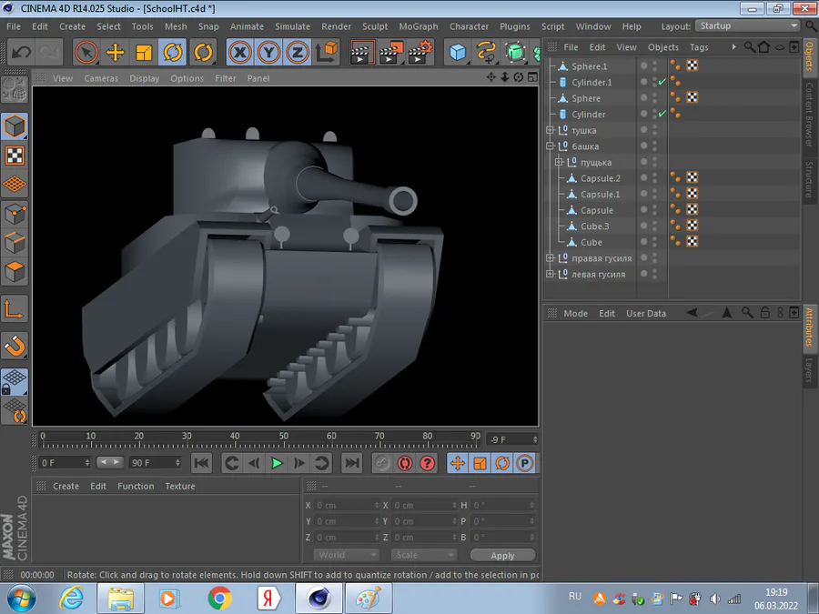This screenshot has height=614, width=819.
Task: Switch to the Content Browser side tab
Action: coord(809,115)
